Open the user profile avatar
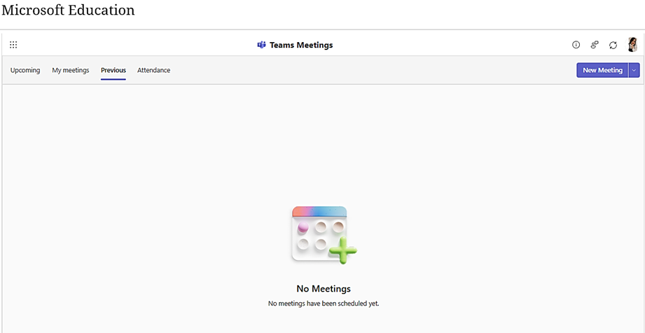 click(x=632, y=44)
